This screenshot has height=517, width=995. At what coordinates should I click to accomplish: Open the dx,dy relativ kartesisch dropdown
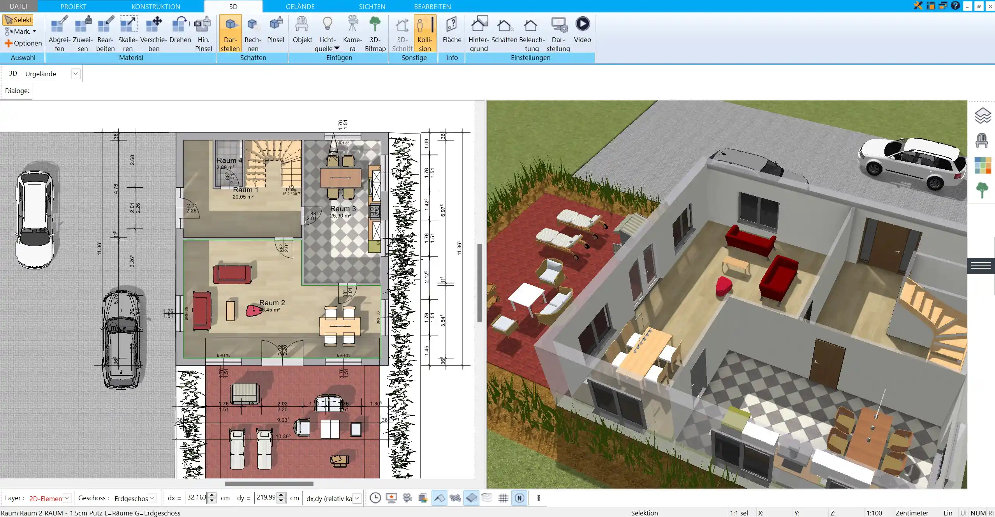(356, 498)
